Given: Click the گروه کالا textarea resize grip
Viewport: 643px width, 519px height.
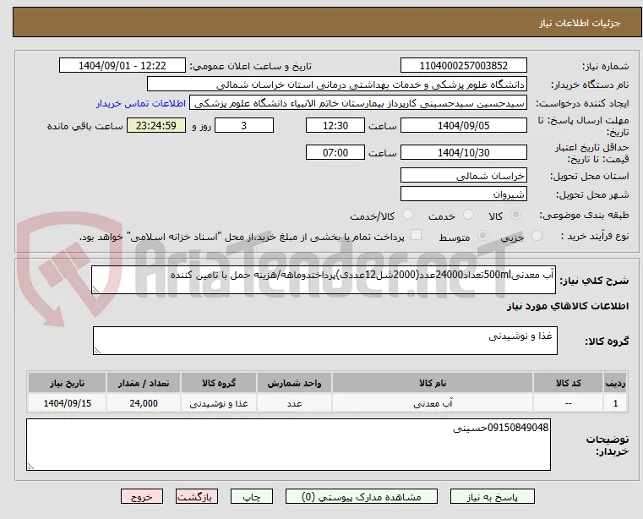Looking at the screenshot, I should [x=97, y=351].
